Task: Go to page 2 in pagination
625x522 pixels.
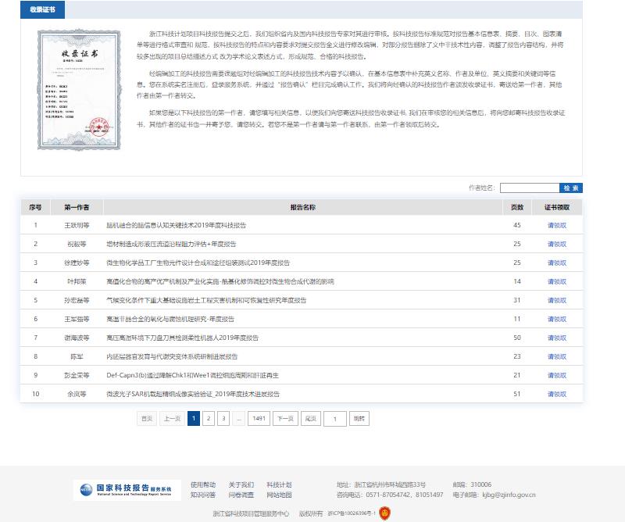Action: [x=209, y=419]
